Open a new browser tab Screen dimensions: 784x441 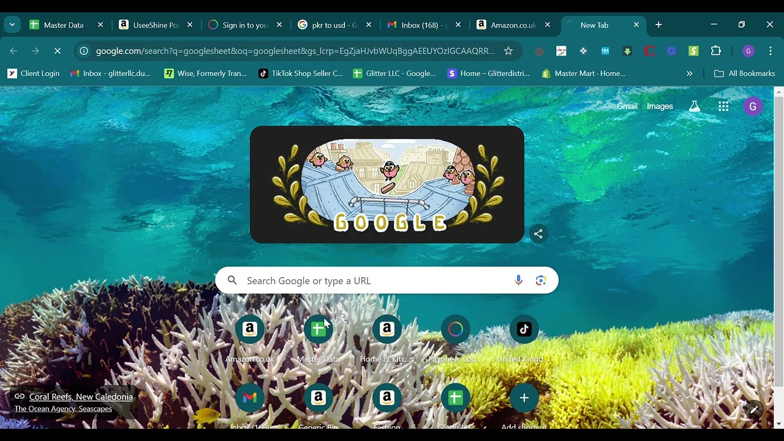pyautogui.click(x=658, y=24)
